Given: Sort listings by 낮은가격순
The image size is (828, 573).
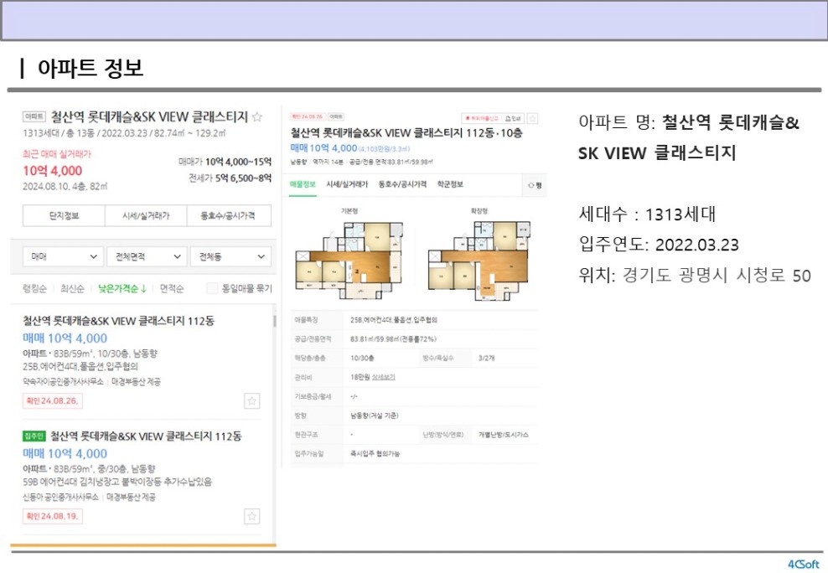Looking at the screenshot, I should (122, 289).
